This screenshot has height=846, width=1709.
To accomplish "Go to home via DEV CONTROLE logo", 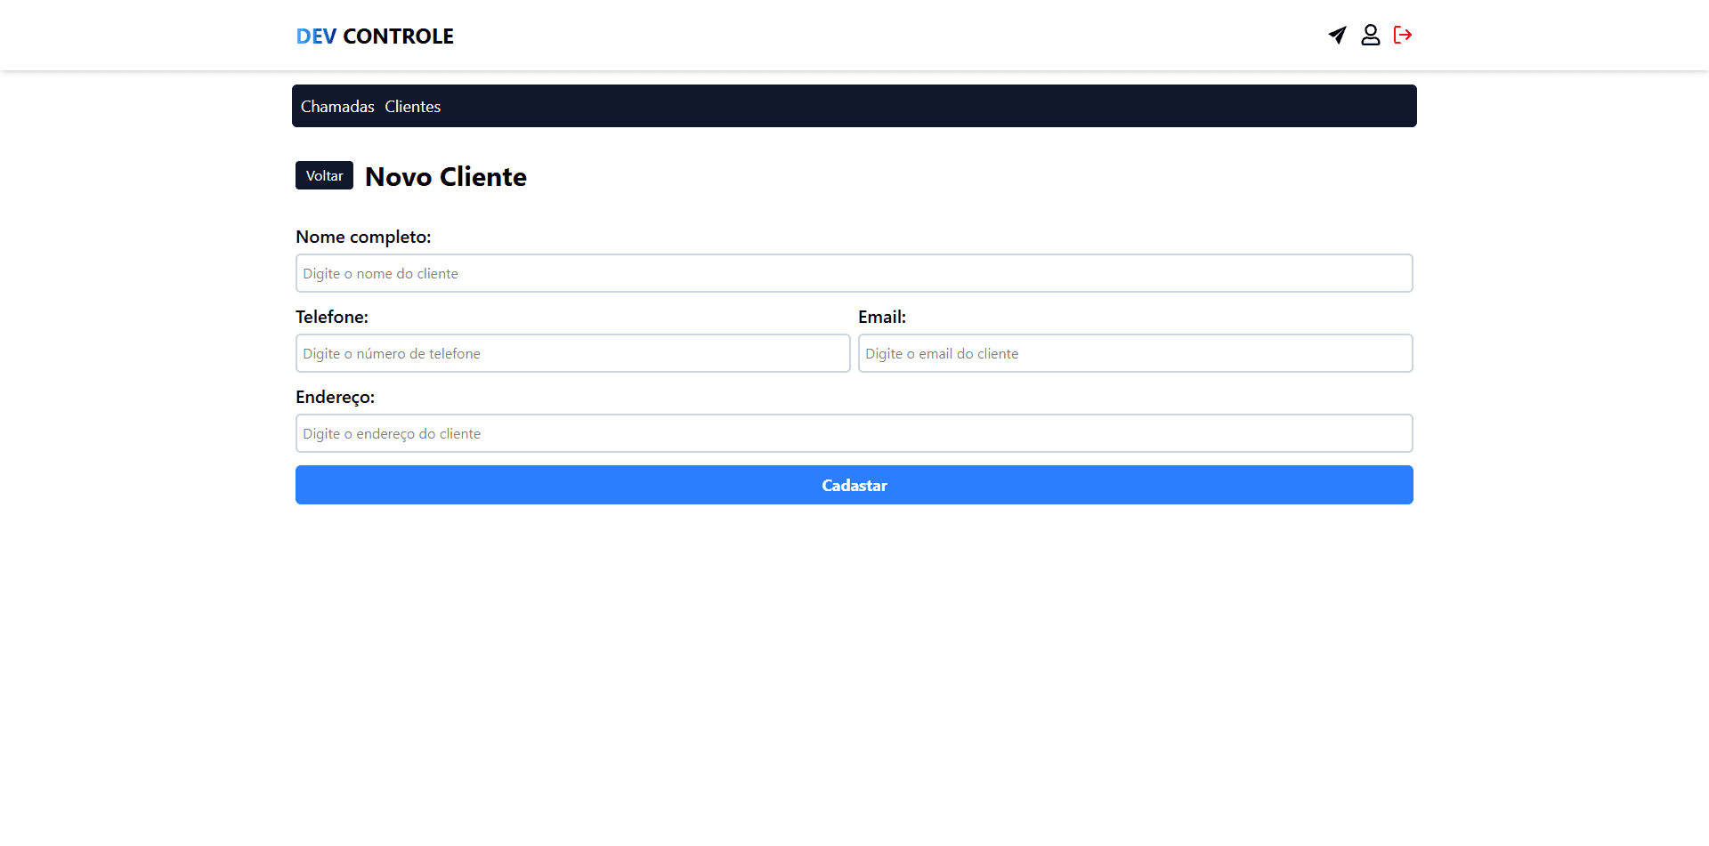I will (x=374, y=36).
